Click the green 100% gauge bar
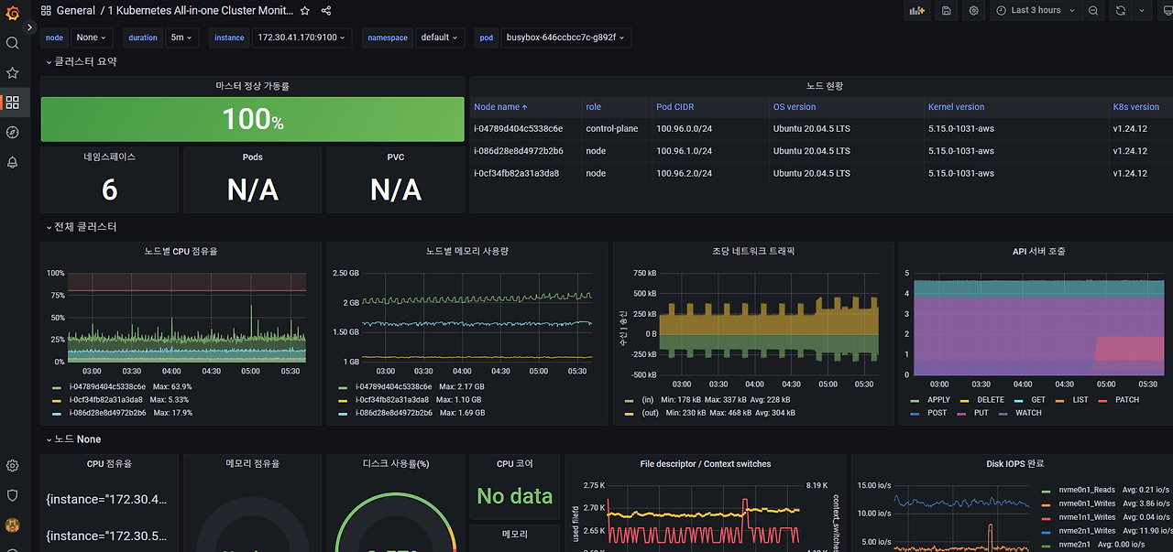1173x552 pixels. (x=252, y=119)
